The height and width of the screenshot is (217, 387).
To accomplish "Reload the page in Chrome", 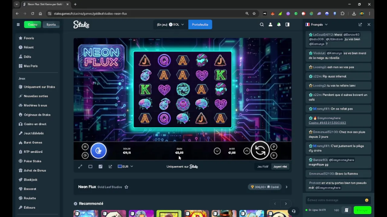I will (33, 14).
